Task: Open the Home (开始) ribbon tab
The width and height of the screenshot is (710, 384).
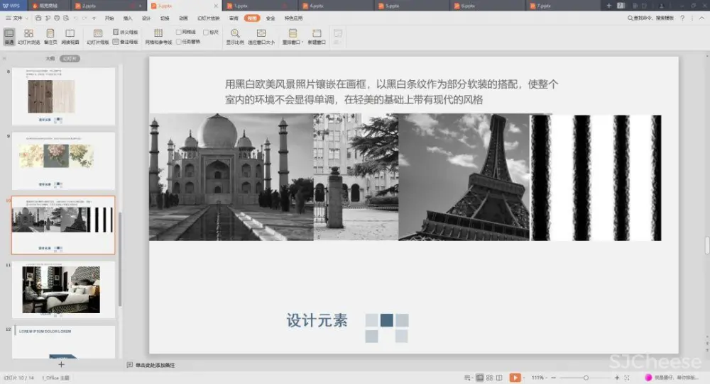Action: (x=109, y=18)
